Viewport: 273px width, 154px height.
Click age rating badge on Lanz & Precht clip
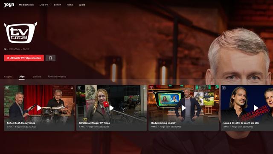click(x=224, y=88)
